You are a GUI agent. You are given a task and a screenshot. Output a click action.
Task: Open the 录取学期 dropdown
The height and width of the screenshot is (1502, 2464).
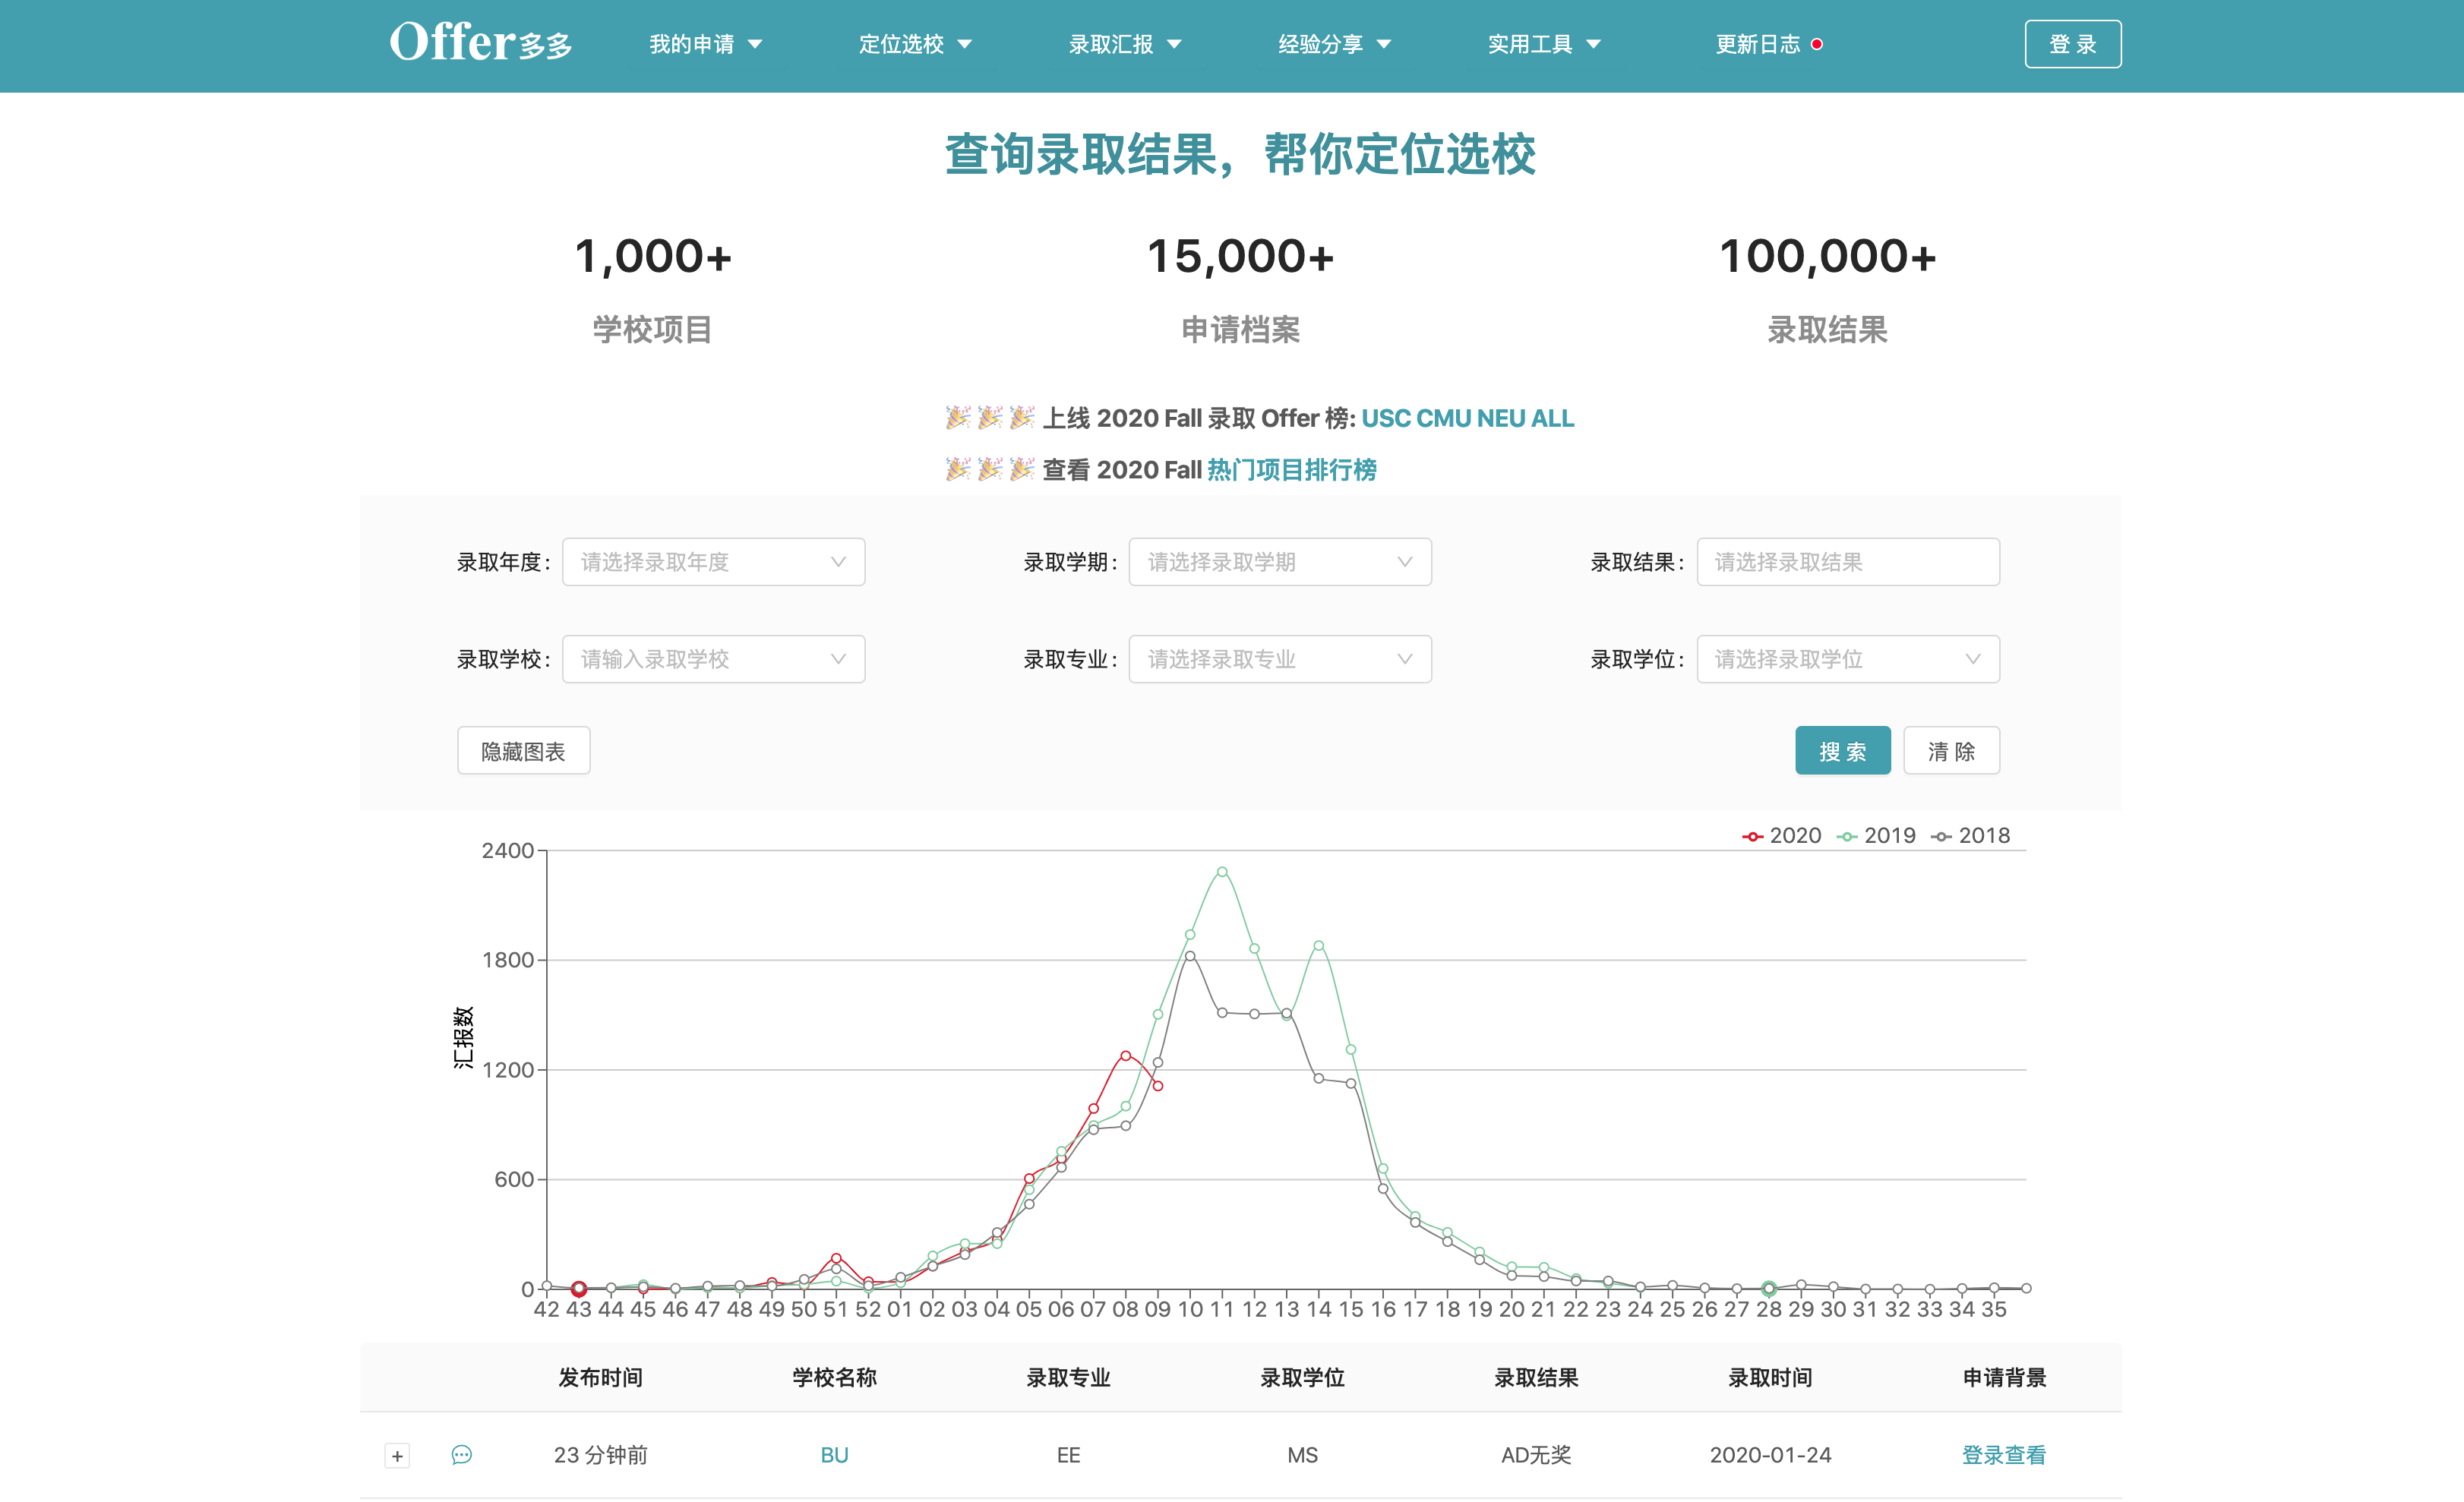pos(1280,562)
